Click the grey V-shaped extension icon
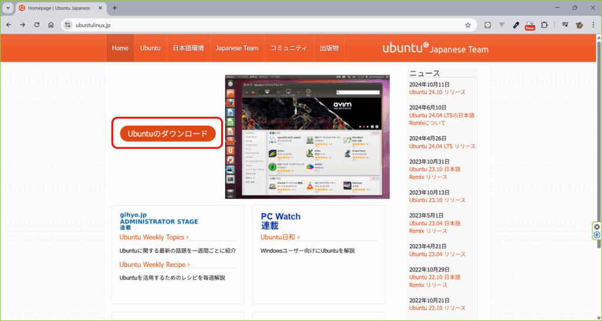Screen dimensions: 602x321 pyautogui.click(x=501, y=25)
